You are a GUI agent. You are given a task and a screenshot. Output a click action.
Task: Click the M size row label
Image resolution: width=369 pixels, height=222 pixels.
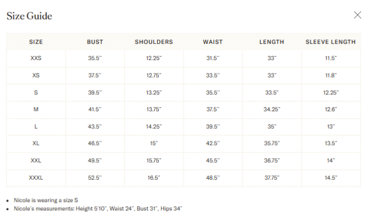pos(36,110)
